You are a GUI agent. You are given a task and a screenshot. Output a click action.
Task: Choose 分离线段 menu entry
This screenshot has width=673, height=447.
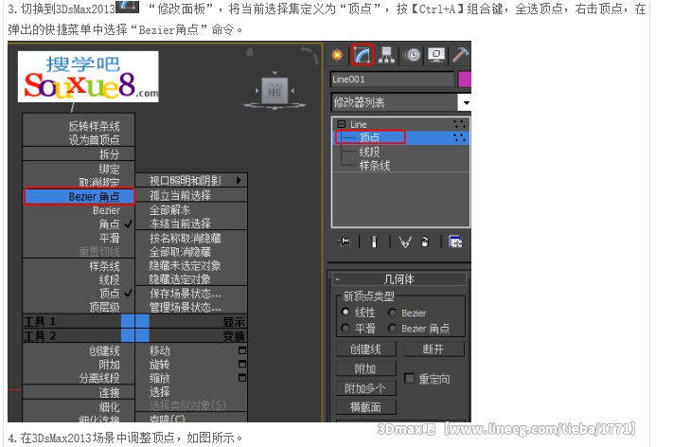(99, 378)
